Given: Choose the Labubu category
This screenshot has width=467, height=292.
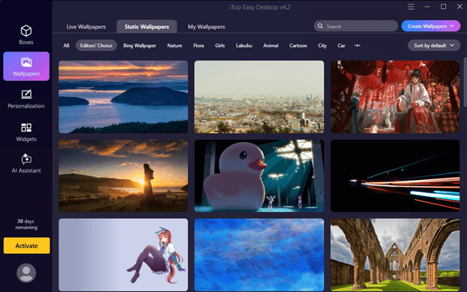Looking at the screenshot, I should tap(244, 46).
